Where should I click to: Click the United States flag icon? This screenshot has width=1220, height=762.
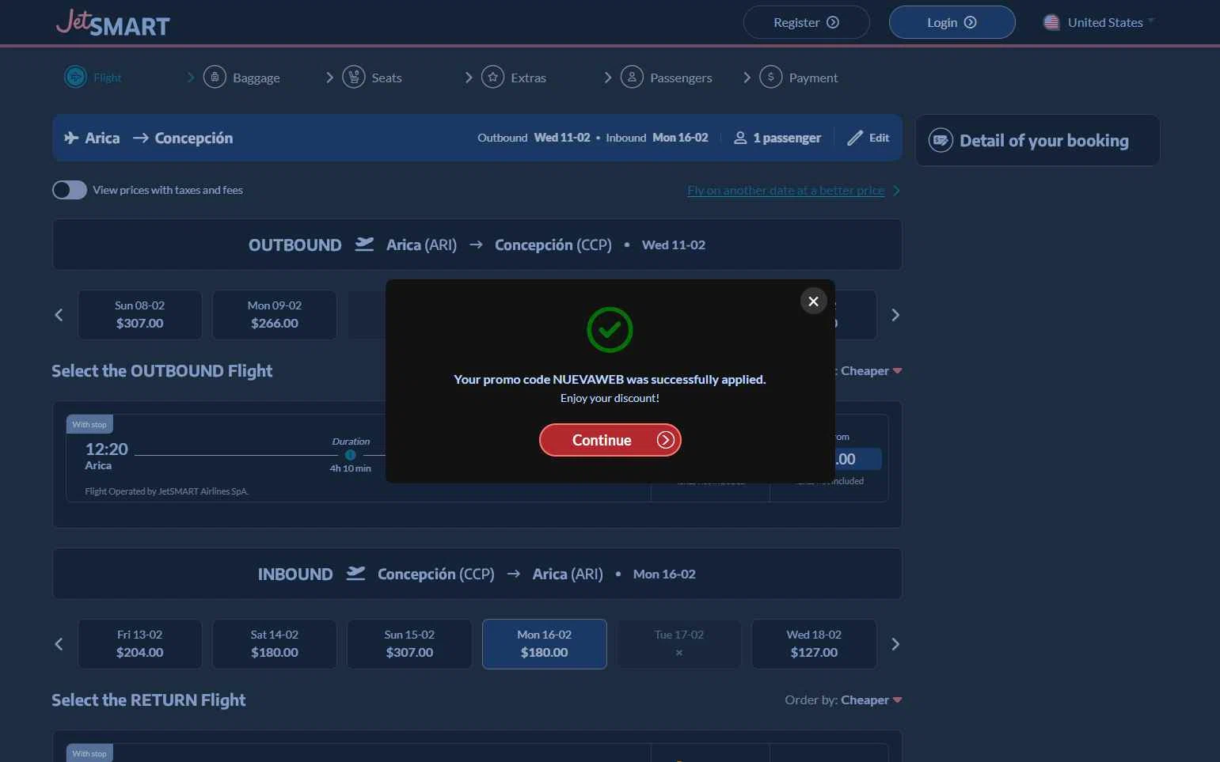click(x=1051, y=22)
